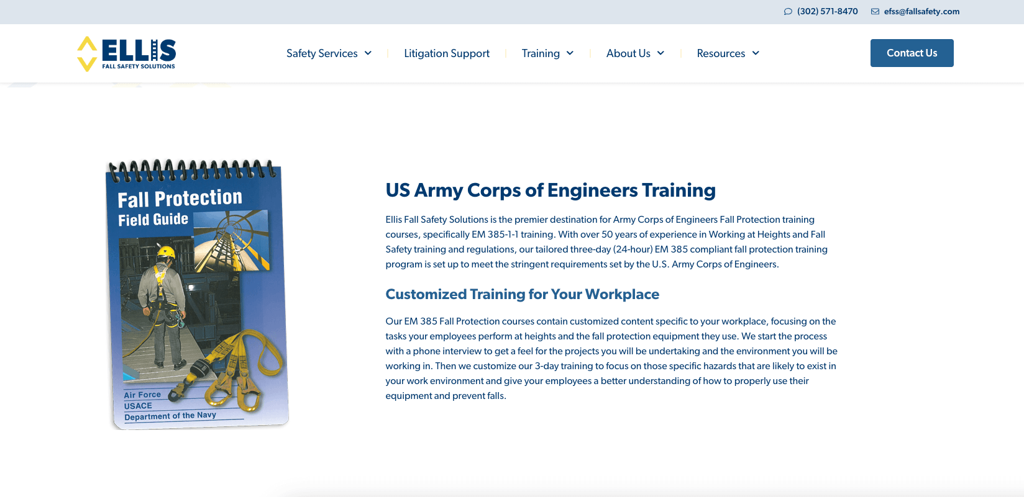Expand the Training dropdown chevron

click(570, 53)
